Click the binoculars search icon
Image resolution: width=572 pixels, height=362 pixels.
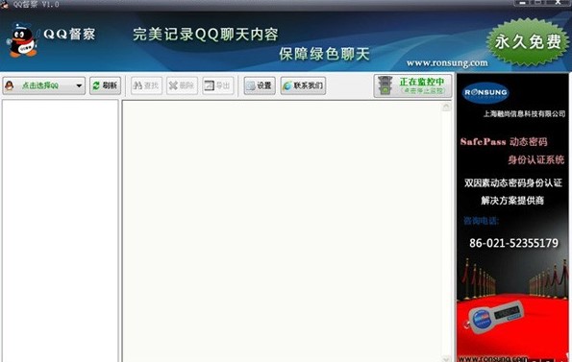click(x=137, y=85)
